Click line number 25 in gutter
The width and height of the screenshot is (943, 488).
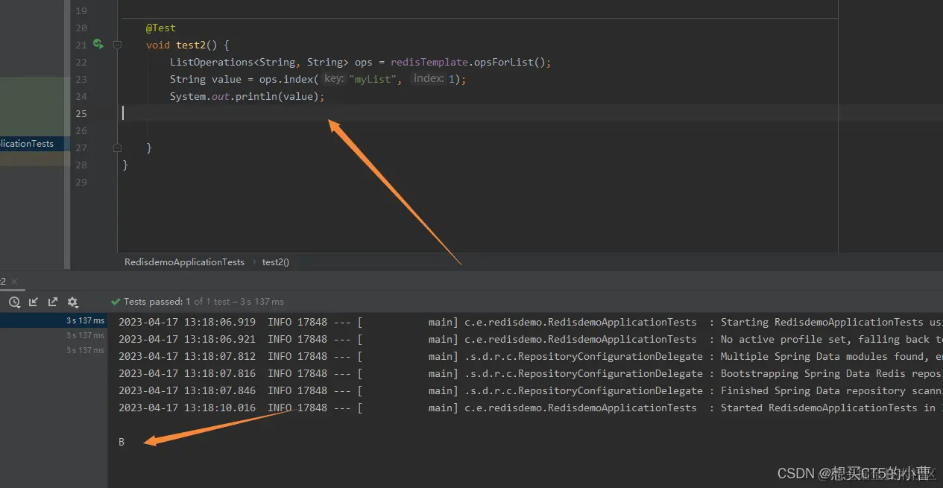(x=81, y=114)
